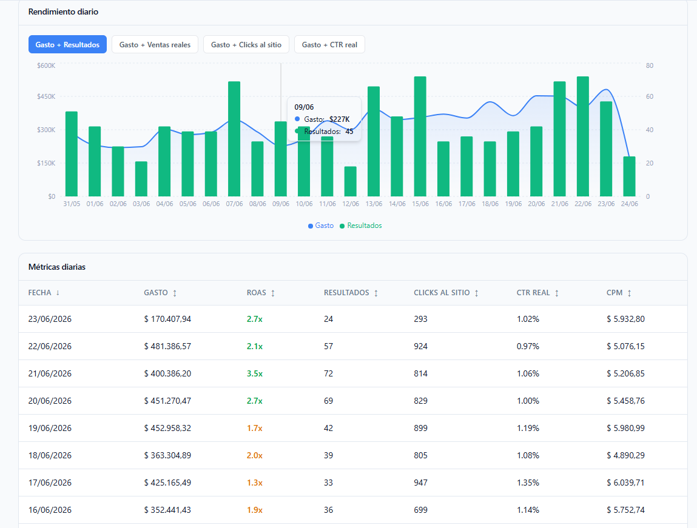Toggle the Gasto series in chart legend

coord(321,226)
